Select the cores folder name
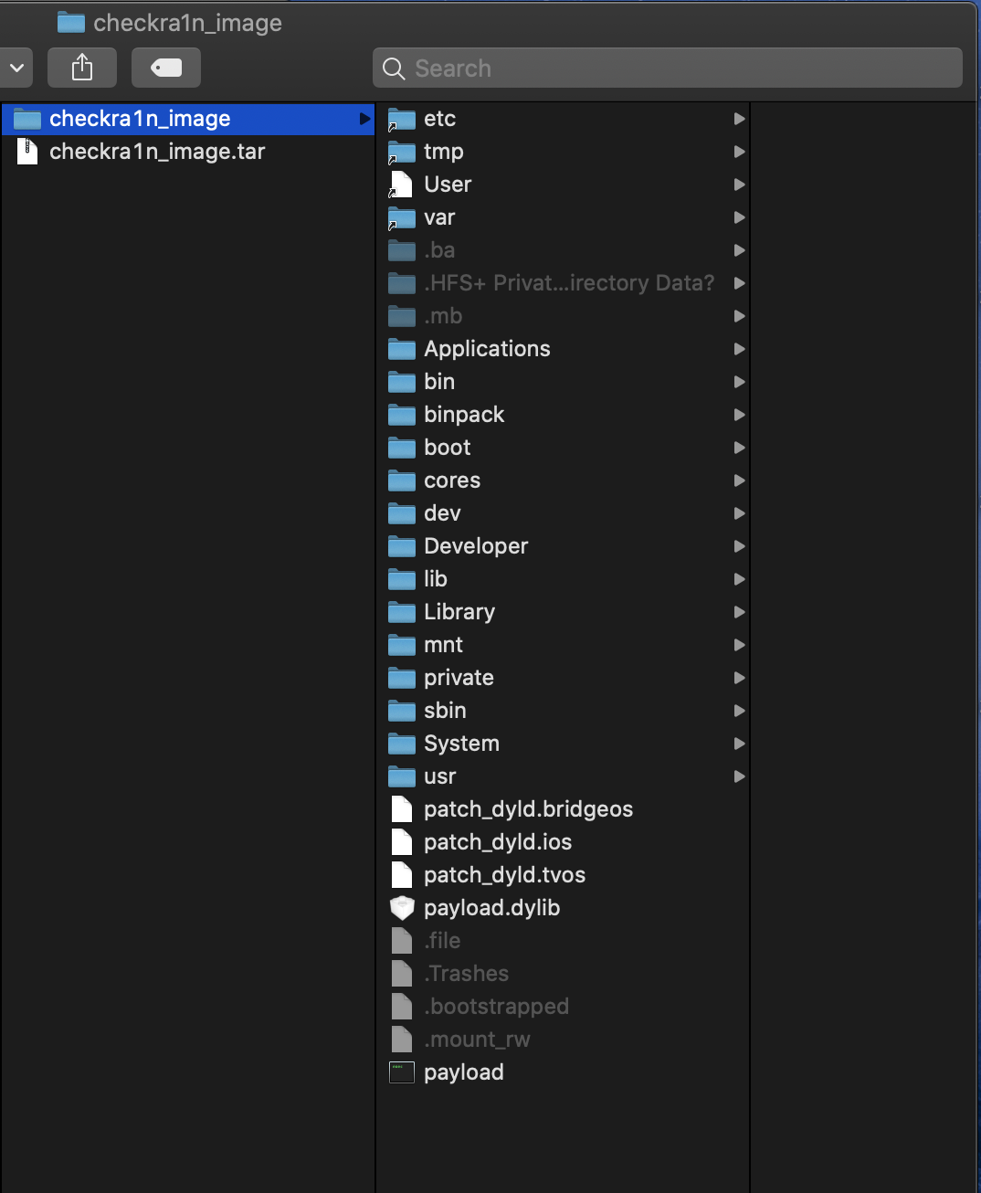981x1193 pixels. pos(452,480)
